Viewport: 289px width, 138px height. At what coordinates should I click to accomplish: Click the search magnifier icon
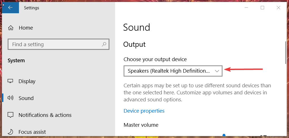[x=104, y=44]
